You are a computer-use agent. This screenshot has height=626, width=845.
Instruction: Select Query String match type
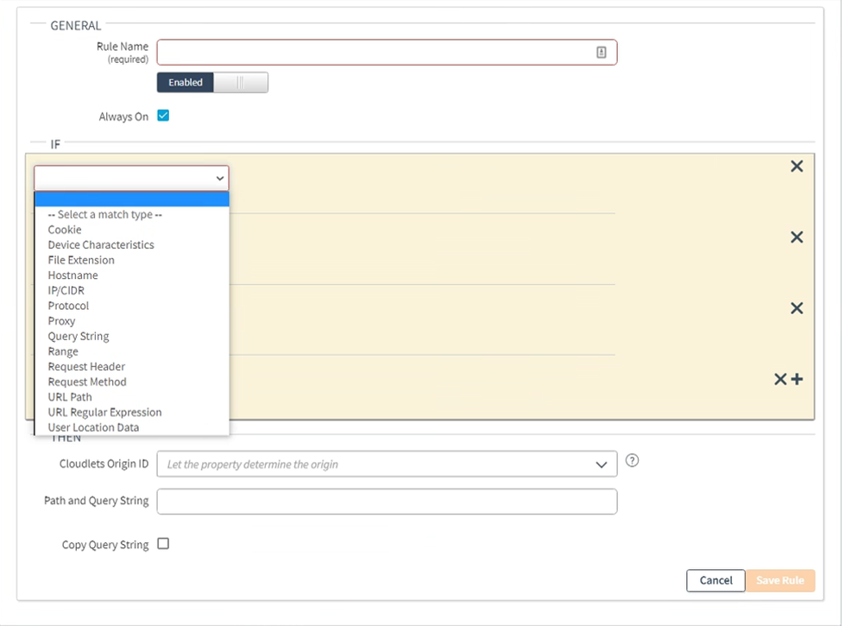tap(132, 336)
